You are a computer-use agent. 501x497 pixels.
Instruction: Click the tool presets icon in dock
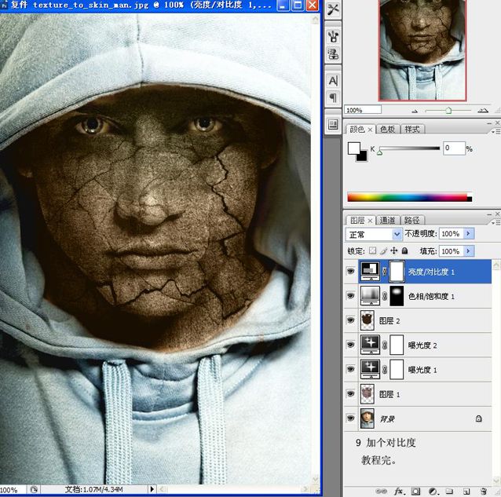(x=333, y=9)
